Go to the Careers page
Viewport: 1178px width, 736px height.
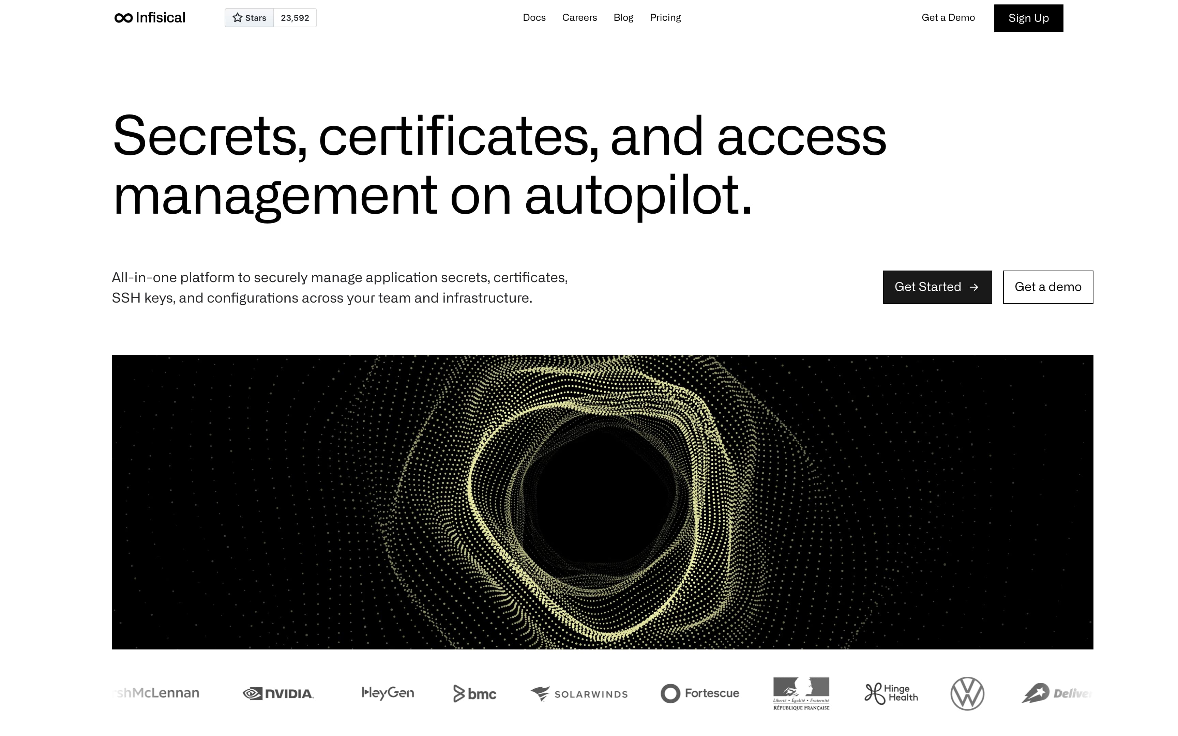(579, 17)
